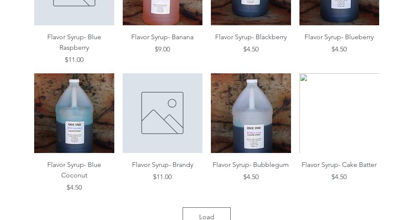The width and height of the screenshot is (407, 220).
Task: Open Flavor Syrup- Cake Batter product title
Action: click(x=339, y=165)
